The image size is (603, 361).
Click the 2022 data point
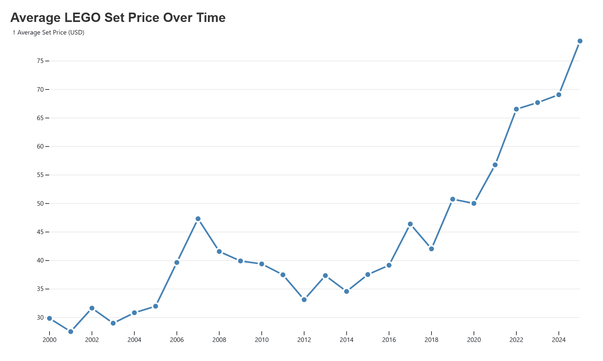click(x=516, y=109)
